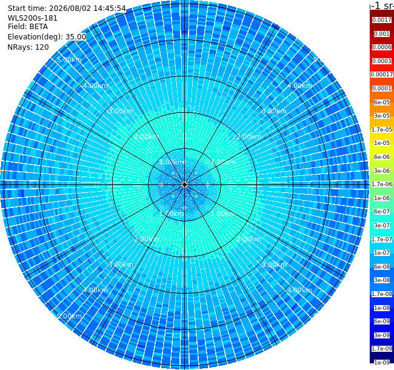394x370 pixels.
Task: Click the NRays: 120 label
Action: [28, 47]
